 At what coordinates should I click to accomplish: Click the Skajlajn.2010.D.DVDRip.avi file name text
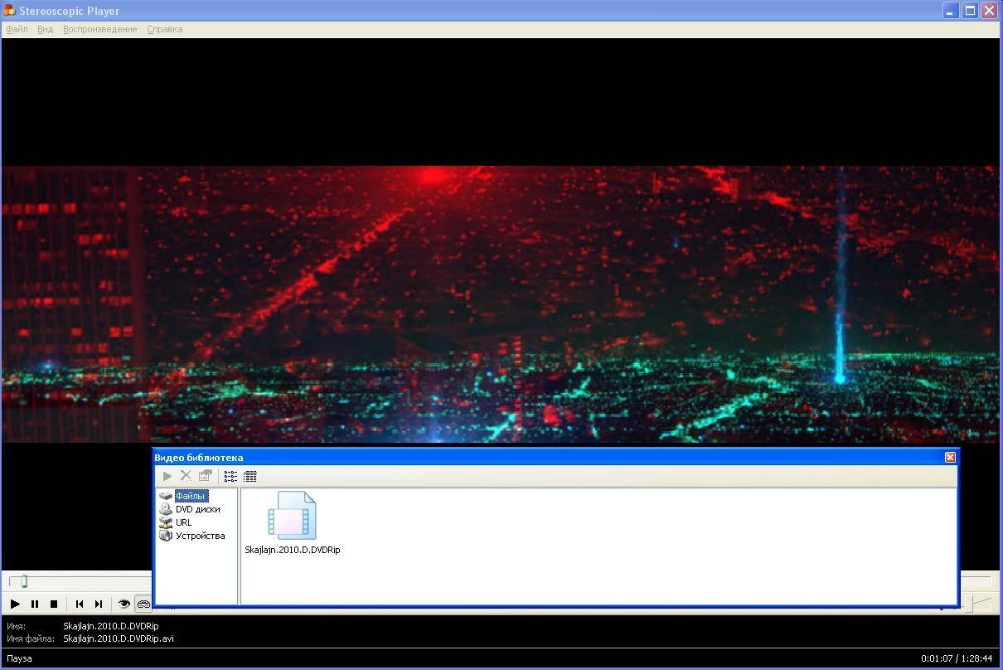pos(119,638)
